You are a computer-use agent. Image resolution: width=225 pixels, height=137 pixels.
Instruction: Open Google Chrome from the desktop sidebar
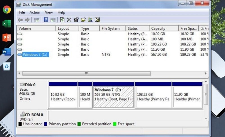click(x=7, y=10)
